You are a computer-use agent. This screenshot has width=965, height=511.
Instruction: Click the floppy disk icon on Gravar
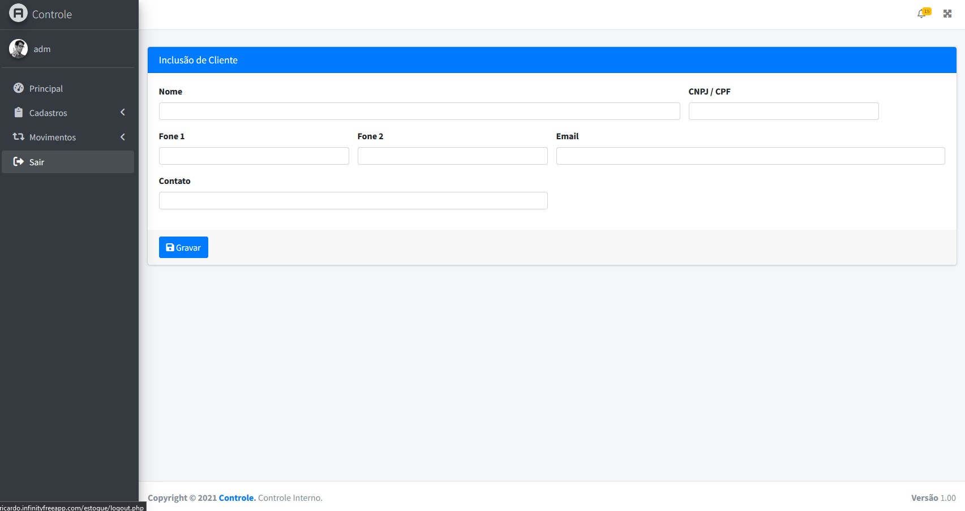point(170,247)
